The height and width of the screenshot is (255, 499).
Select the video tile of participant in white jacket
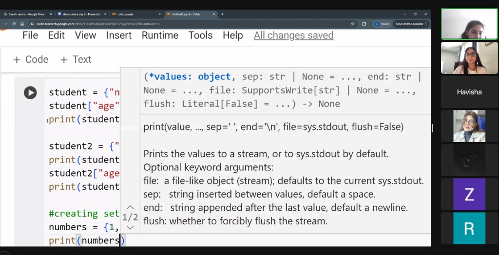tap(469, 126)
